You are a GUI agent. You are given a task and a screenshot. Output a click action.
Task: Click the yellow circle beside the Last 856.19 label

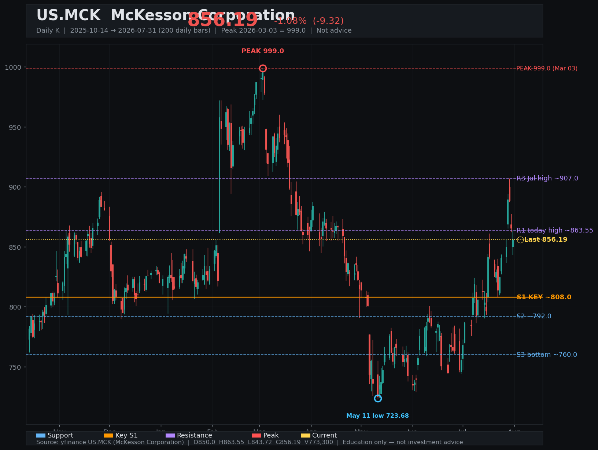[x=520, y=240]
